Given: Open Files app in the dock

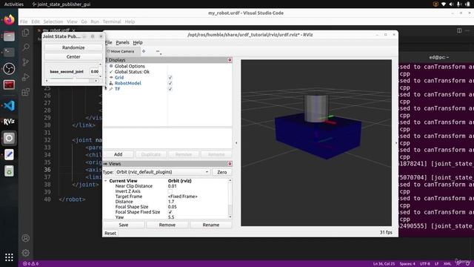Looking at the screenshot, I should coord(9,36).
